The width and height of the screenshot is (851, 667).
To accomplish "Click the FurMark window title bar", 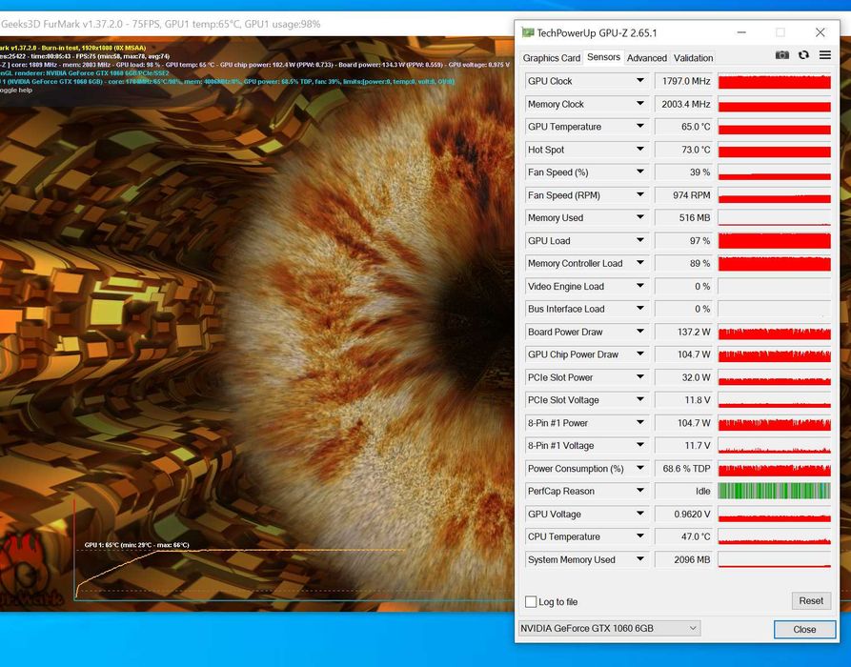I will point(256,24).
